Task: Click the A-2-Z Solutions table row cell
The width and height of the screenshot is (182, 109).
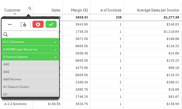Action: click(x=15, y=104)
